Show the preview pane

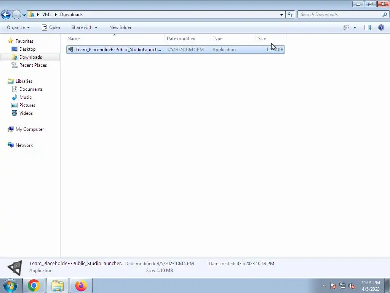pos(368,27)
